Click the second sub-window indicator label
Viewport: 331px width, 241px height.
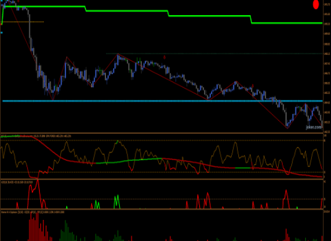pyautogui.click(x=17, y=182)
